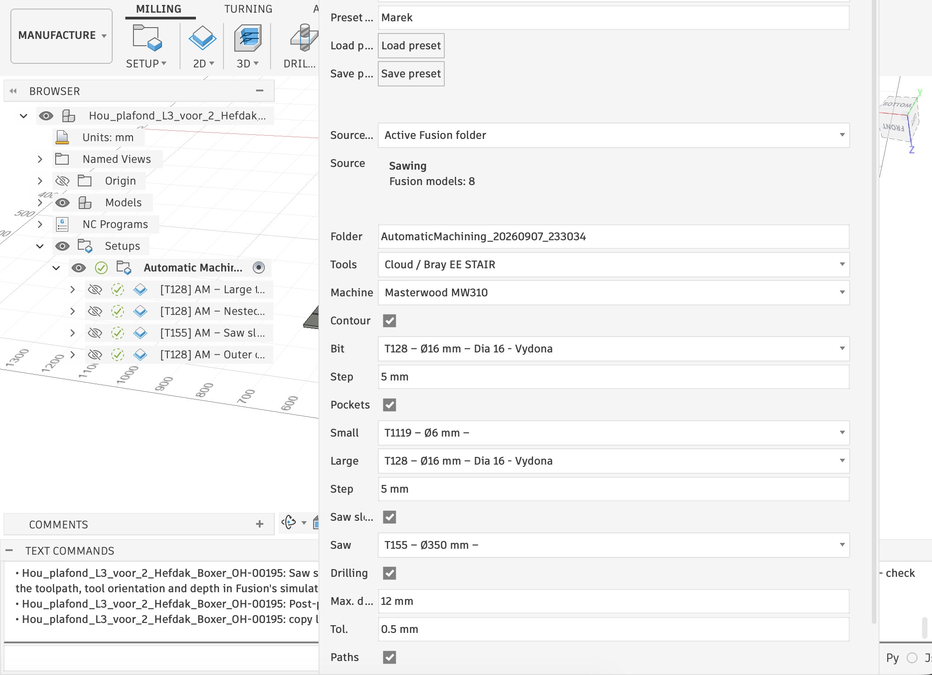This screenshot has width=932, height=675.
Task: Click the Load preset button
Action: coord(411,46)
